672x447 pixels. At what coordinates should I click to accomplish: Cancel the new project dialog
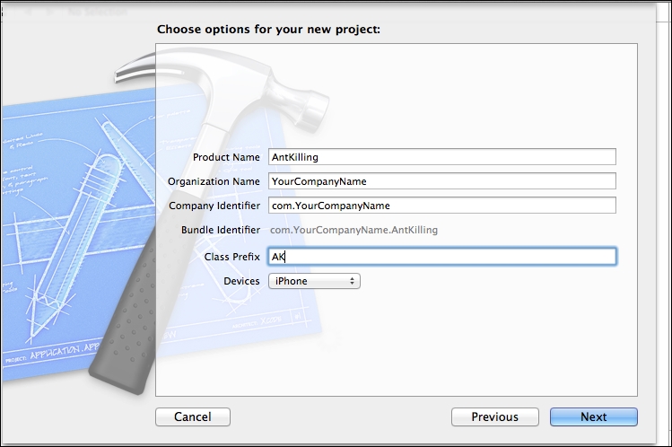[193, 417]
